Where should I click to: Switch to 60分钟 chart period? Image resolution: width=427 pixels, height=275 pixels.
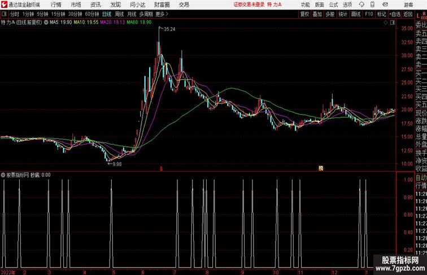coord(92,14)
